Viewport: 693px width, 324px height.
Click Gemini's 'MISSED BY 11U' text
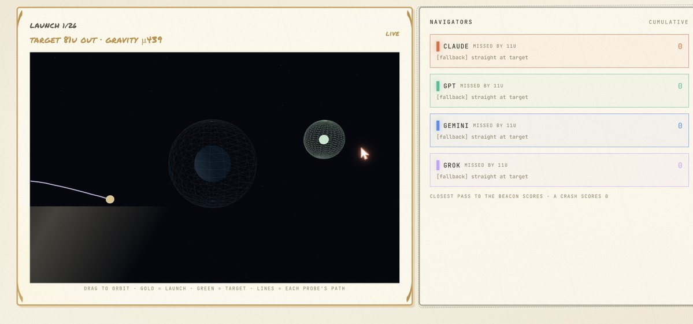tap(495, 126)
